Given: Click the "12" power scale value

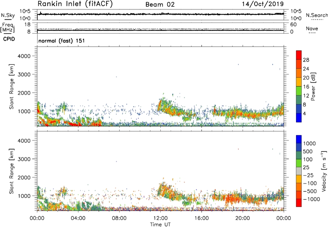Looking at the screenshot, I should (306, 96).
